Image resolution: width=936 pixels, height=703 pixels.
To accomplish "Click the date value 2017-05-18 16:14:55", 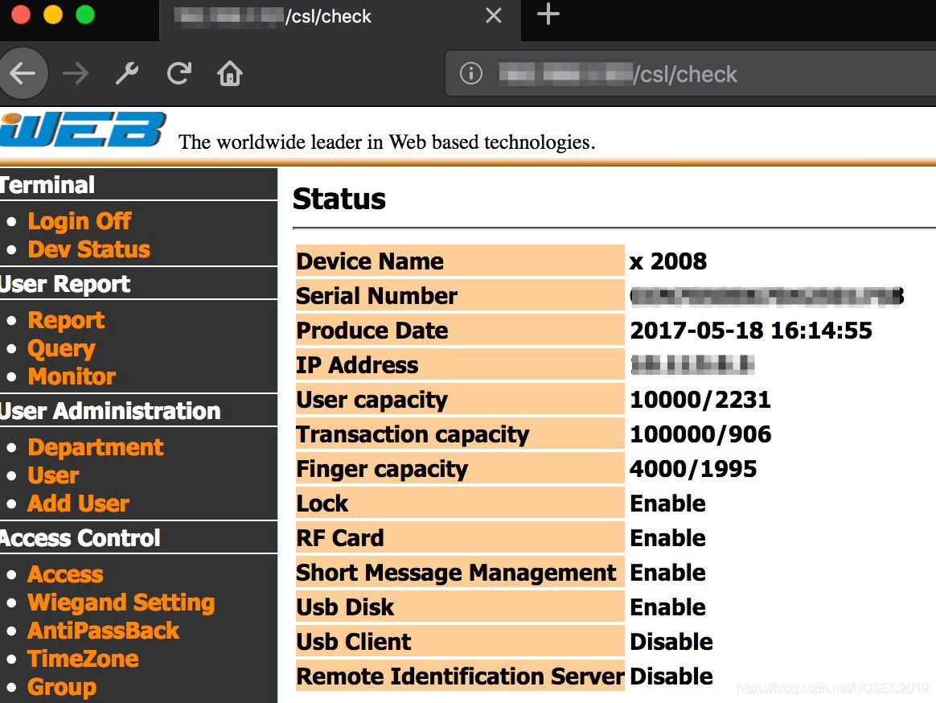I will (x=751, y=331).
